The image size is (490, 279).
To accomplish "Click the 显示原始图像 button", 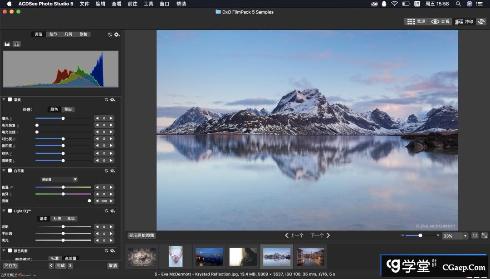I will coord(142,235).
